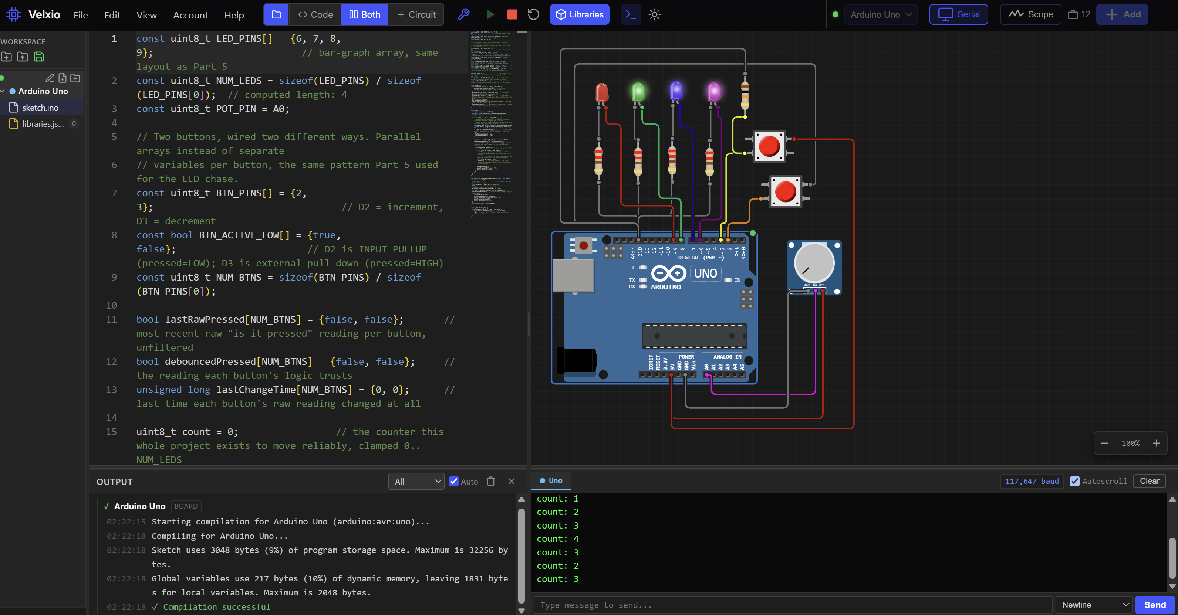
Task: Switch to Circuit-only view
Action: click(x=416, y=15)
